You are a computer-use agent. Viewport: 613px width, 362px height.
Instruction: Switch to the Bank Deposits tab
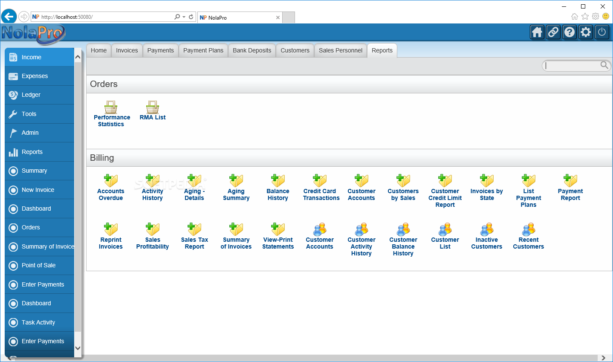(252, 50)
